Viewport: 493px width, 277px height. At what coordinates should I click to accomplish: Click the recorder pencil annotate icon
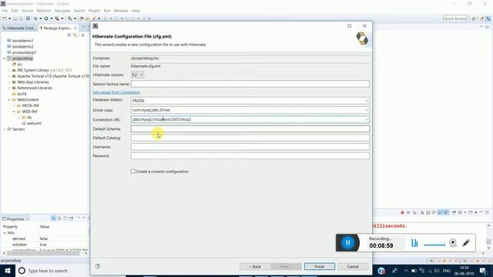pos(466,242)
